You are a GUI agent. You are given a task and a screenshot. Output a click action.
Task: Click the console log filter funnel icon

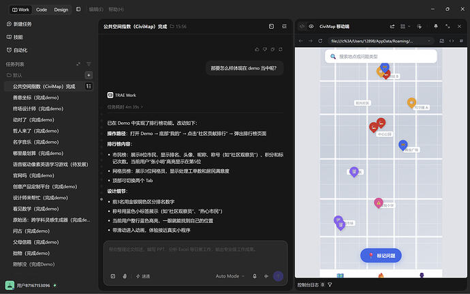coord(330,284)
